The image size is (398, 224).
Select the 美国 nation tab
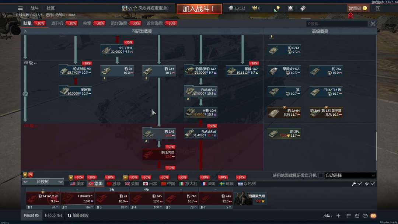[77, 183]
